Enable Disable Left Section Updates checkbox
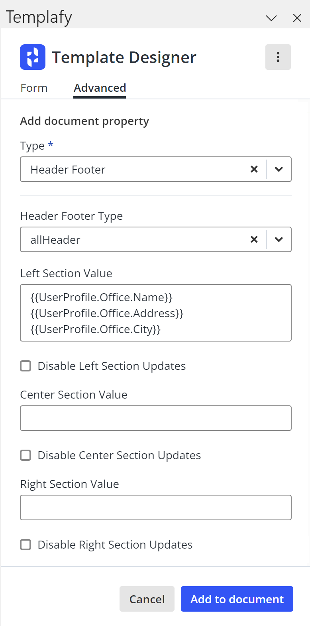 click(x=26, y=366)
